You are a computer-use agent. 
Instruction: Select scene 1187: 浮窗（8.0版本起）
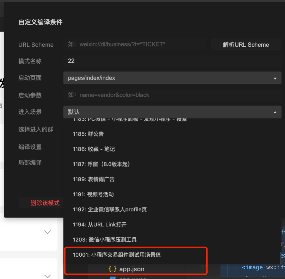point(172,164)
